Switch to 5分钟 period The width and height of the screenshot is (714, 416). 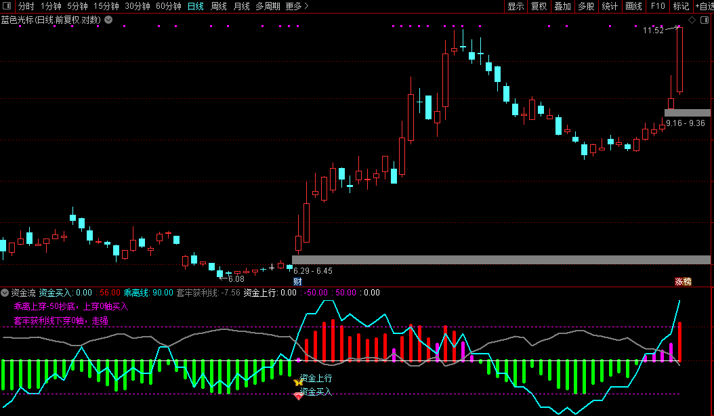pos(77,6)
